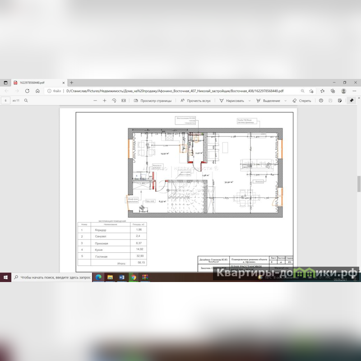Viewport: 361px width, 361px height.
Task: Go to browser home page
Action: (x=37, y=91)
